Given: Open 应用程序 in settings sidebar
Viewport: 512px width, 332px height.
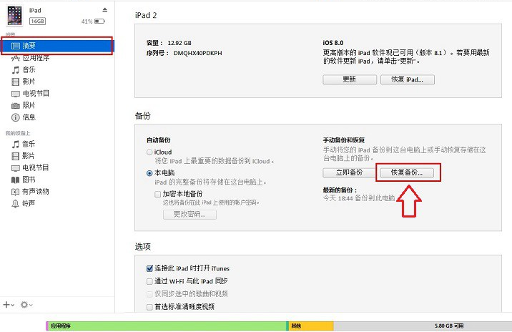Looking at the screenshot, I should [36, 58].
